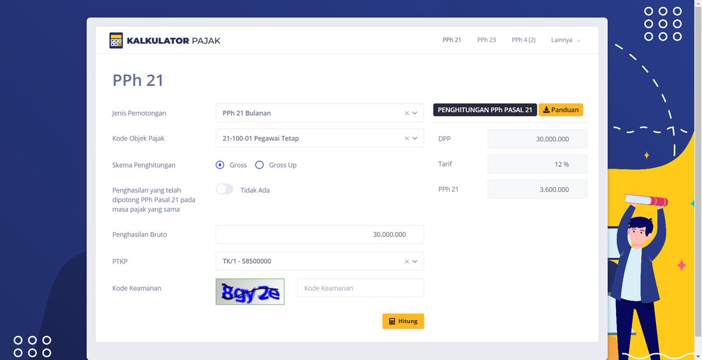The height and width of the screenshot is (360, 702).
Task: Click the Tarif 12 % result field
Action: pos(537,164)
